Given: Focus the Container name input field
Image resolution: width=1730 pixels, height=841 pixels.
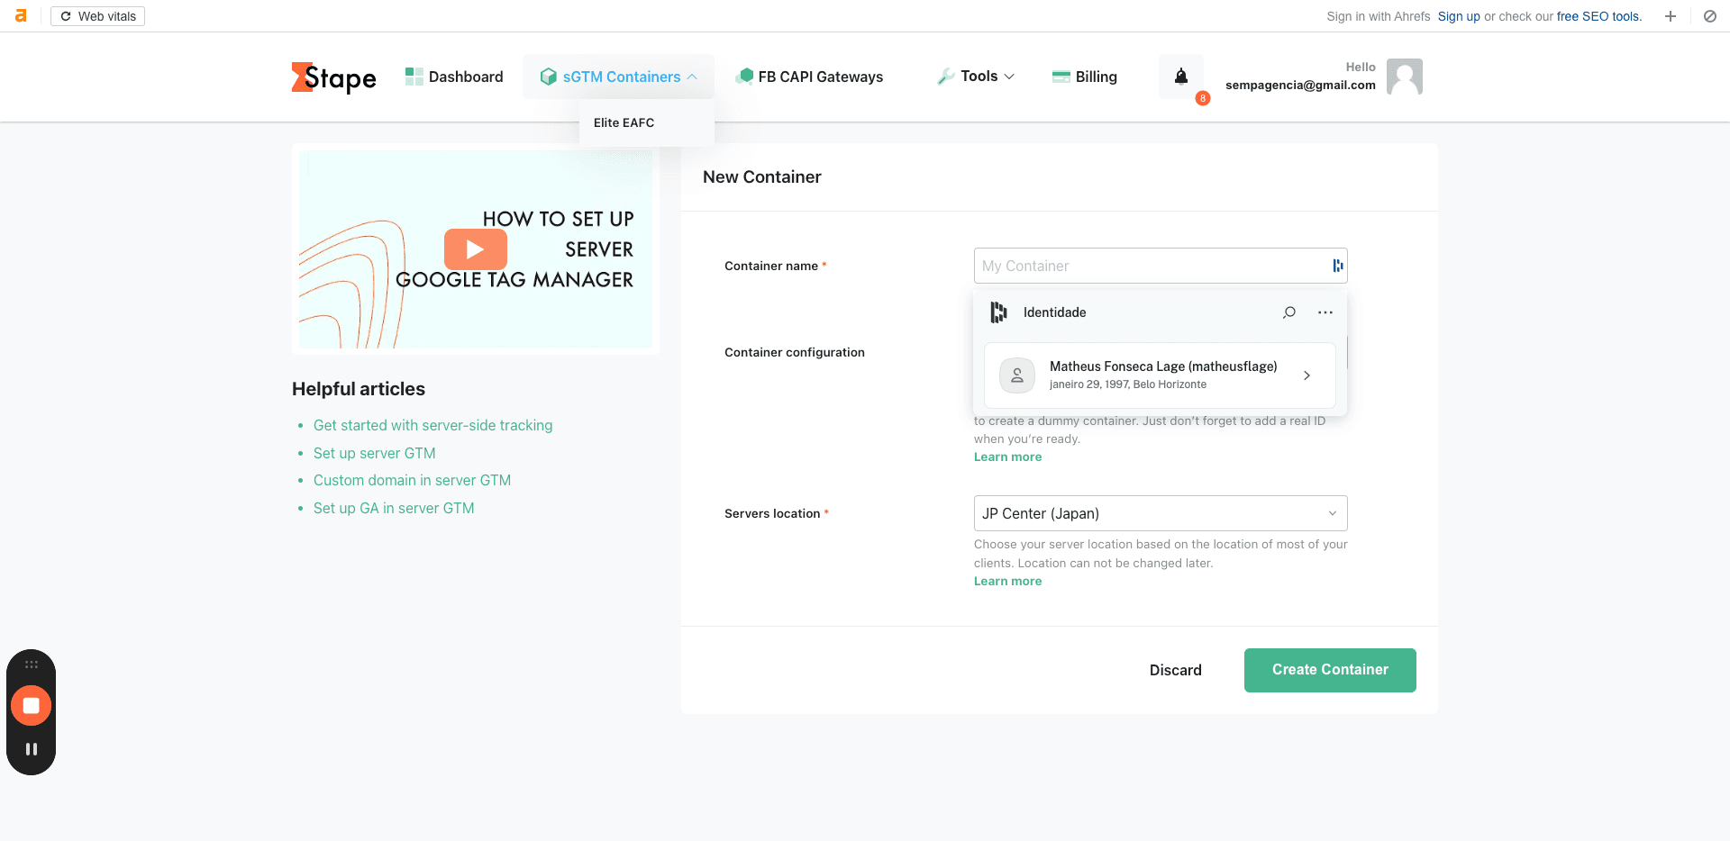Looking at the screenshot, I should click(1161, 266).
